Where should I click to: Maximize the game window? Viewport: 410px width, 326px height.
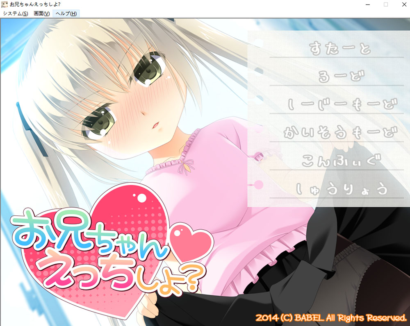tap(386, 5)
